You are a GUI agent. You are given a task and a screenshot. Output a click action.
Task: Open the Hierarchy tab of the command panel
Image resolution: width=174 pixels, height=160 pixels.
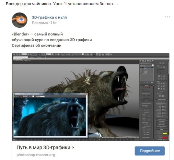tap(145, 61)
